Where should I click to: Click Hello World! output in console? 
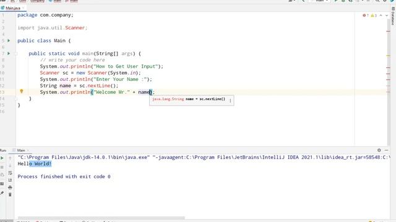(x=35, y=163)
